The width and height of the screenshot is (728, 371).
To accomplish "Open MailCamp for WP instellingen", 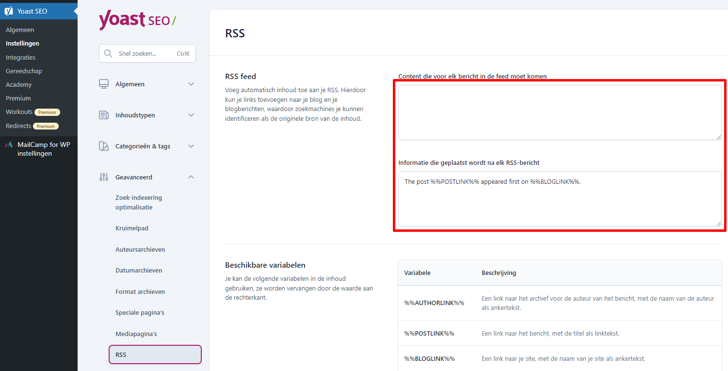I will coord(39,149).
